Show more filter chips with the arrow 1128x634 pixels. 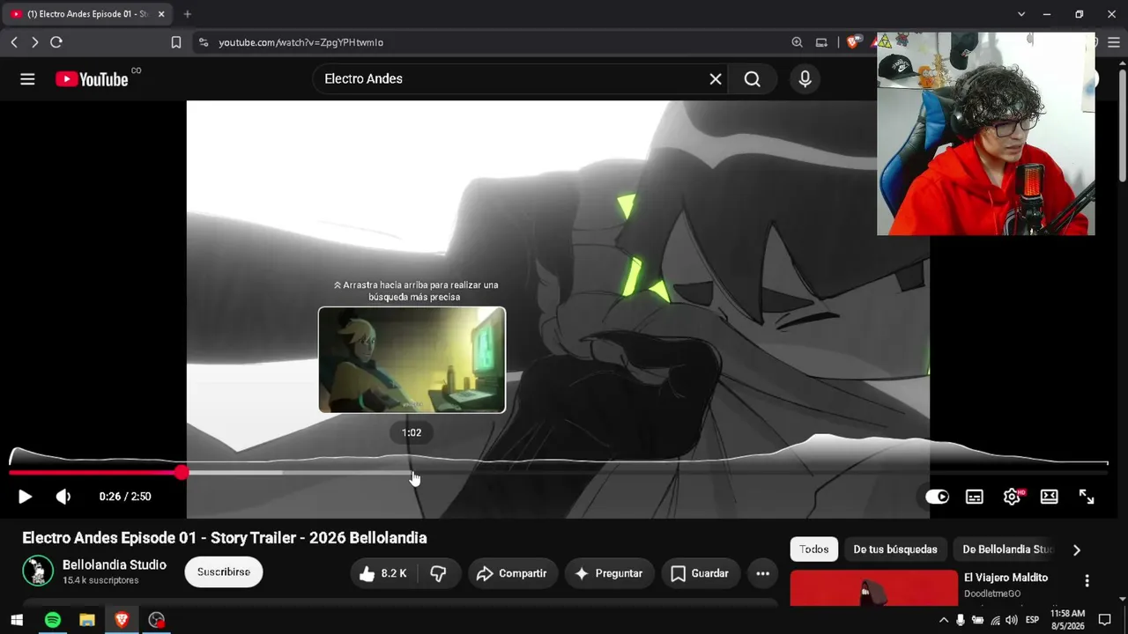point(1076,549)
